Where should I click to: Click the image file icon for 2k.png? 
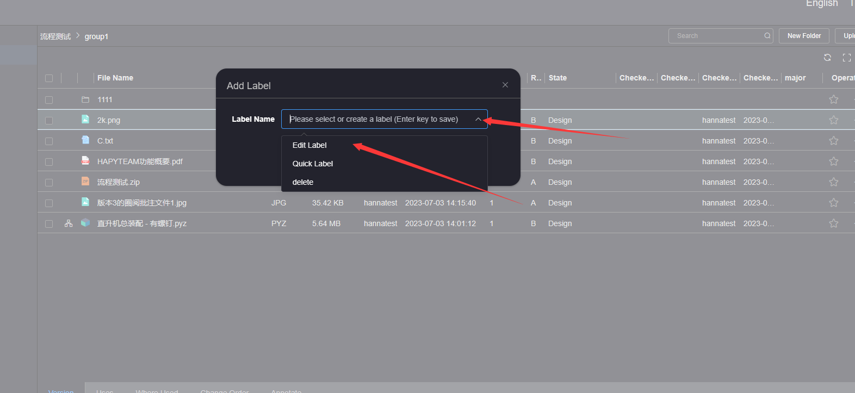coord(85,119)
